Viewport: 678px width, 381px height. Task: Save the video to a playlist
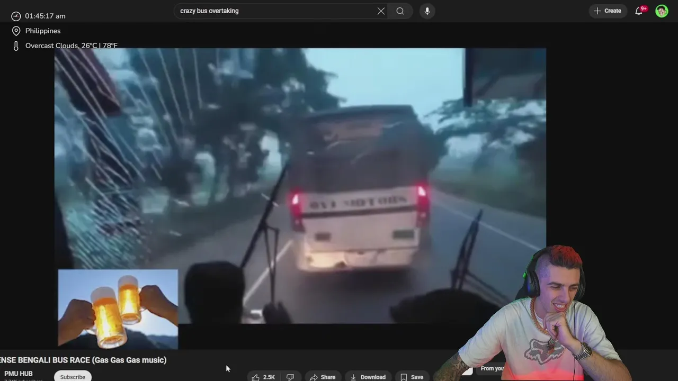tap(412, 377)
